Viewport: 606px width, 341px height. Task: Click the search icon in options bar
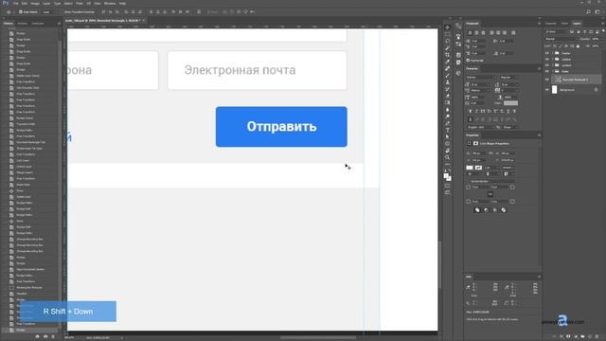(588, 12)
